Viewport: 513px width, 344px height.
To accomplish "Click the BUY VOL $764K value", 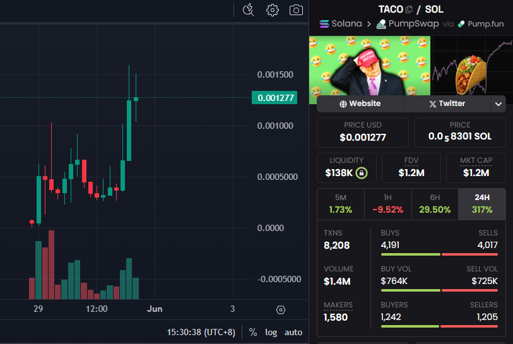I will 394,281.
